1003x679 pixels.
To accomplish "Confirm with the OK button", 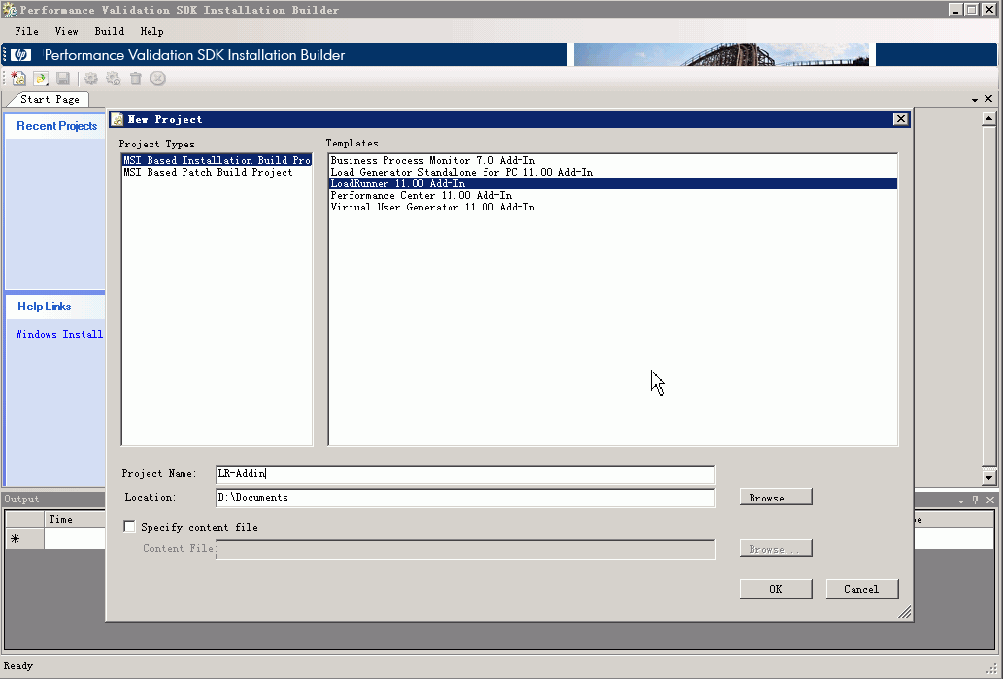I will (776, 589).
